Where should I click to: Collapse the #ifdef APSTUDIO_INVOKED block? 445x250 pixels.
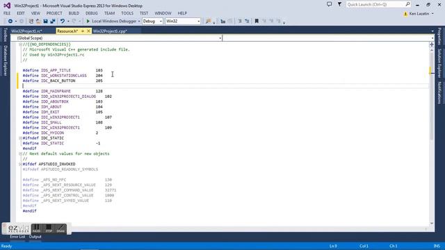[x=20, y=164]
